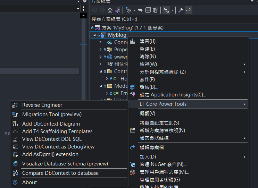Image resolution: width=258 pixels, height=188 pixels.
Task: Toggle show all files icon
Action: click(x=156, y=10)
